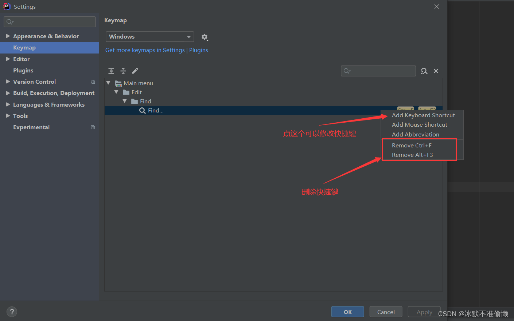
Task: Click the Expand All icon in keymap toolbar
Action: (111, 71)
